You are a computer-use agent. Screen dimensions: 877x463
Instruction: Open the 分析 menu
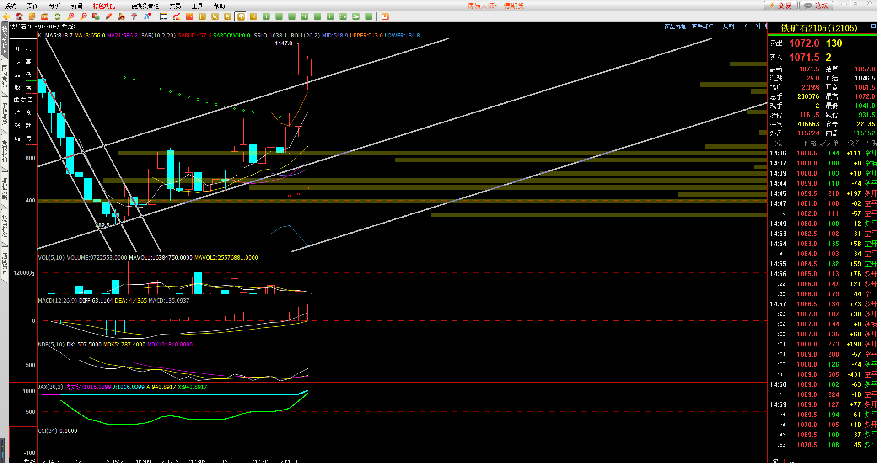(55, 6)
